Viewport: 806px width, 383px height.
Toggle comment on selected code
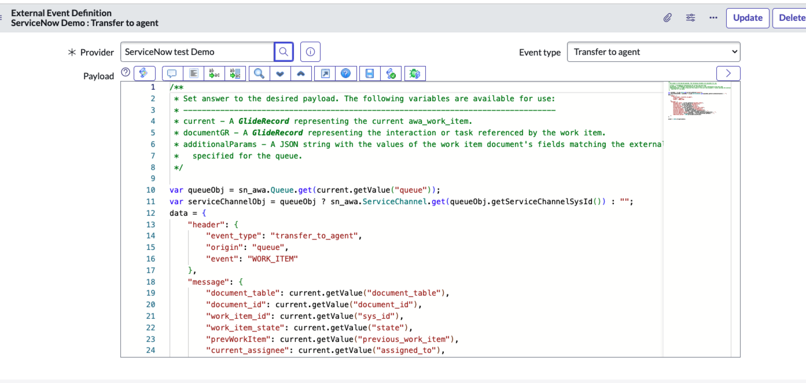(x=172, y=73)
